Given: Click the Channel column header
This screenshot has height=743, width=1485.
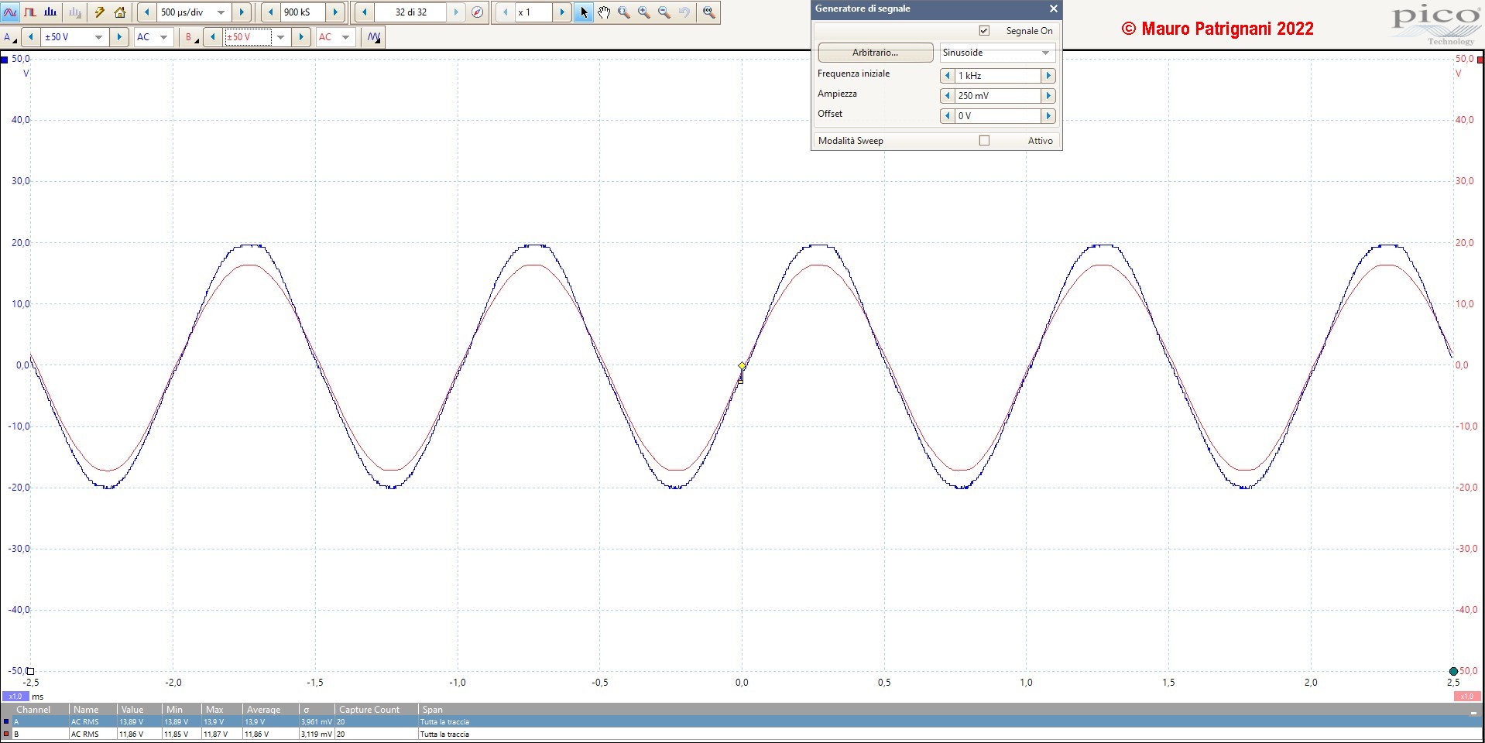Looking at the screenshot, I should [x=33, y=710].
